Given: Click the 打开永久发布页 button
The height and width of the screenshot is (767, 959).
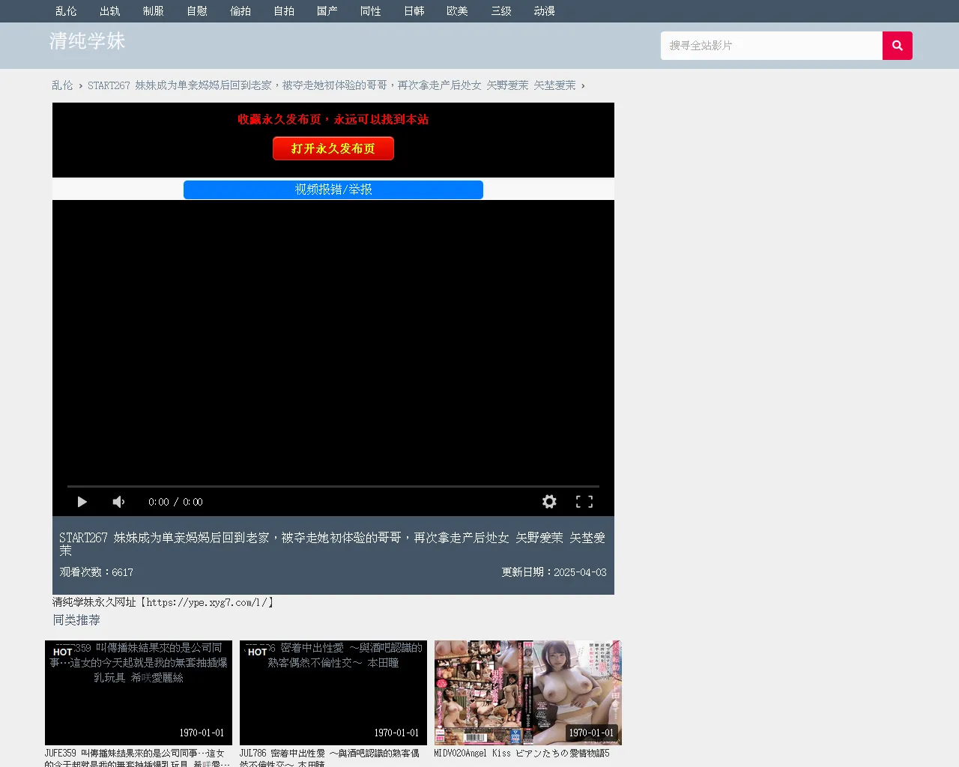Looking at the screenshot, I should point(333,148).
